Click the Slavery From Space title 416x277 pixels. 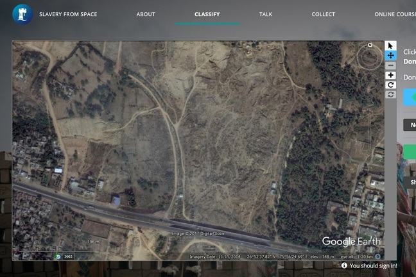tap(68, 14)
